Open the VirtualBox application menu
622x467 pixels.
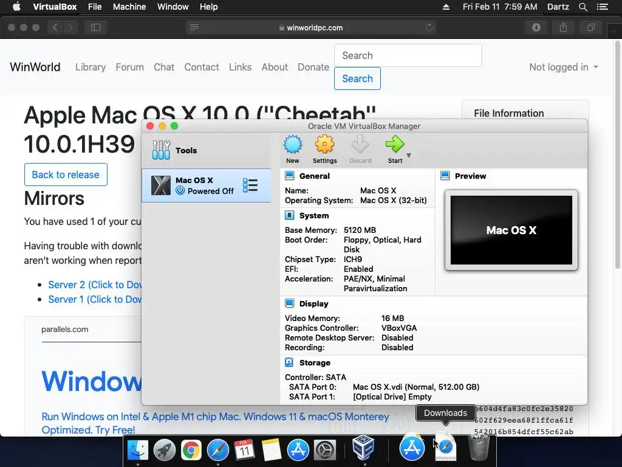55,7
